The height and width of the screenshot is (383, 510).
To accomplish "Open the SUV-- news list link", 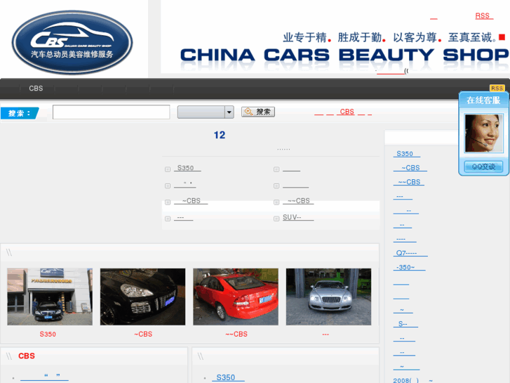I will pyautogui.click(x=298, y=217).
